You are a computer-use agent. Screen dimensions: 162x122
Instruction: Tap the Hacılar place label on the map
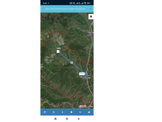click(x=91, y=33)
